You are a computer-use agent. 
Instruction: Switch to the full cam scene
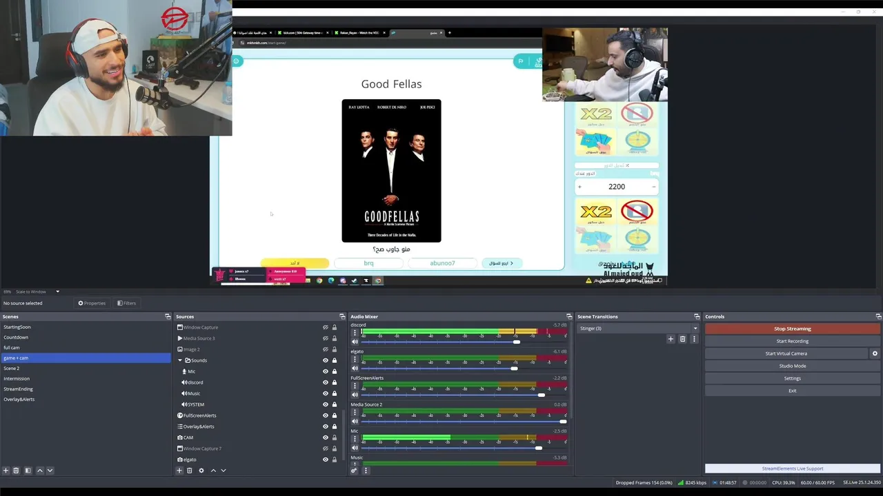[12, 348]
